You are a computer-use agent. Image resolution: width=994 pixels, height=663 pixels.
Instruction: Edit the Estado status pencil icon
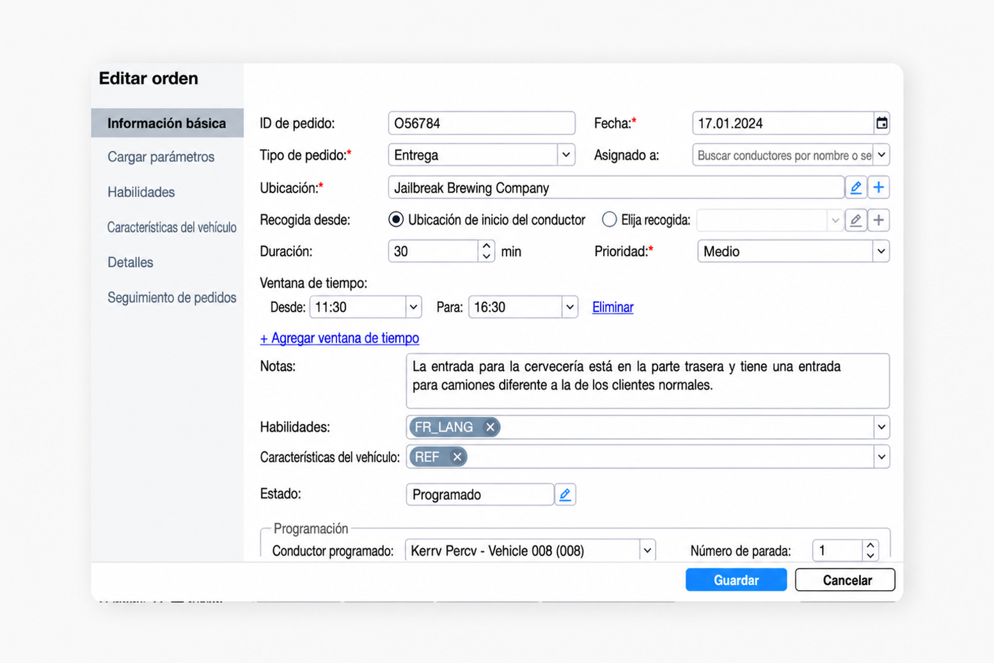pos(565,494)
